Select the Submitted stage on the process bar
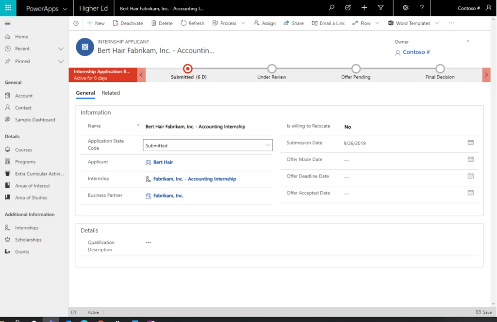 (x=188, y=69)
